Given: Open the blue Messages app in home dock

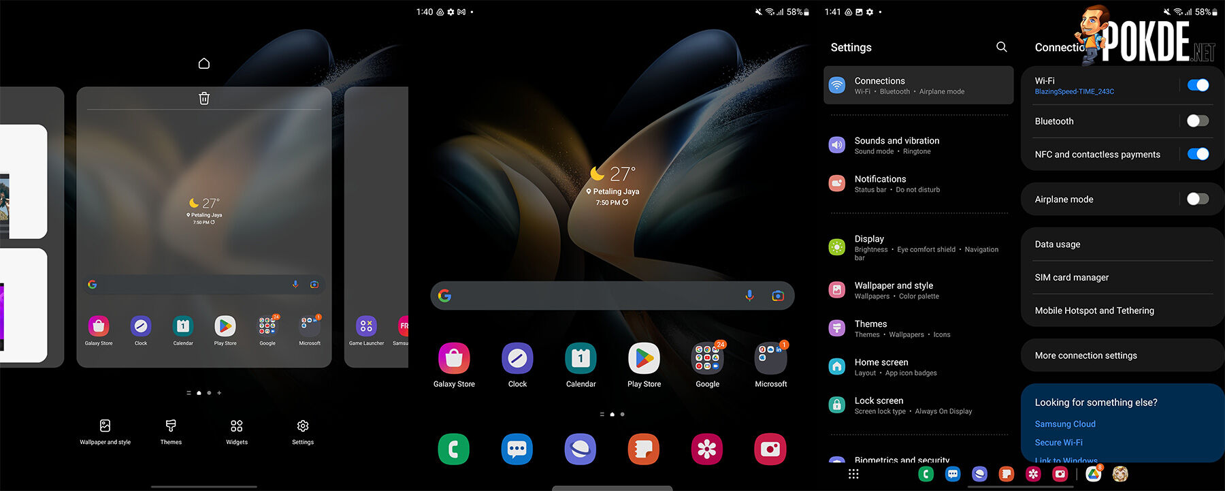Looking at the screenshot, I should click(x=517, y=449).
